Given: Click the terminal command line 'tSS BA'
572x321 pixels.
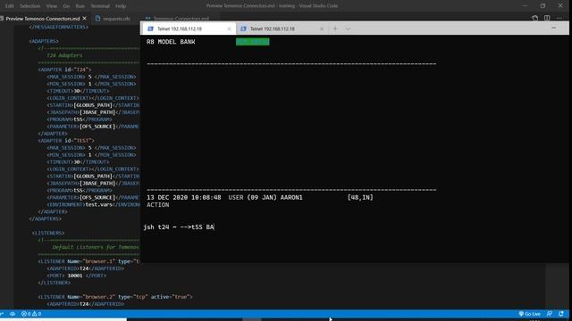Looking at the screenshot, I should [x=203, y=227].
